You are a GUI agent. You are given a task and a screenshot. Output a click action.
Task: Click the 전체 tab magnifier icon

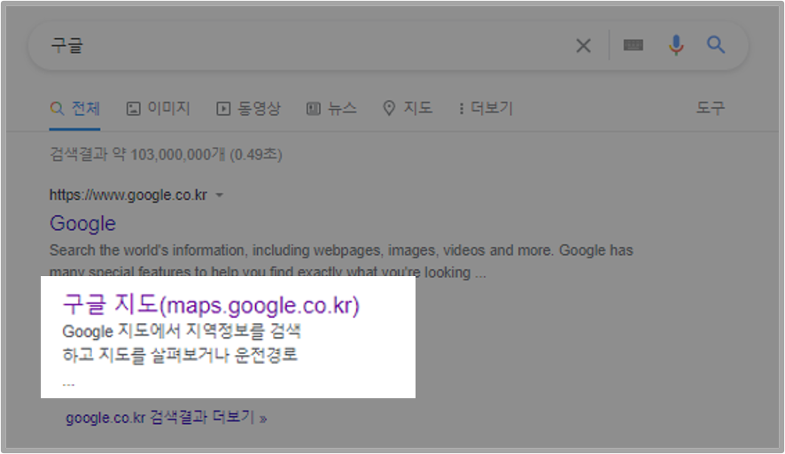[57, 109]
